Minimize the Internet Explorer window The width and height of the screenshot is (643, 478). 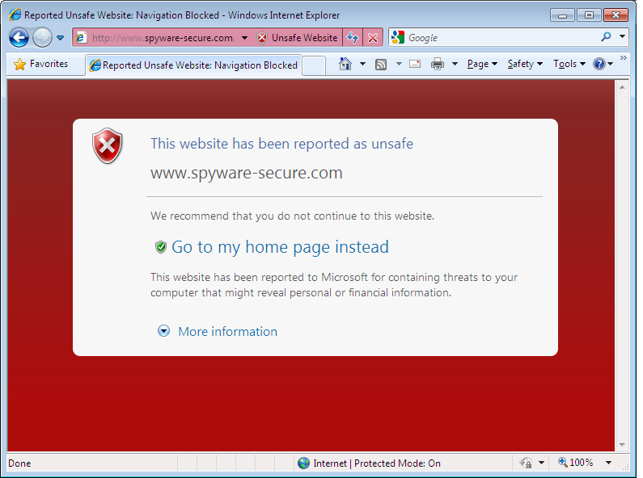click(562, 15)
